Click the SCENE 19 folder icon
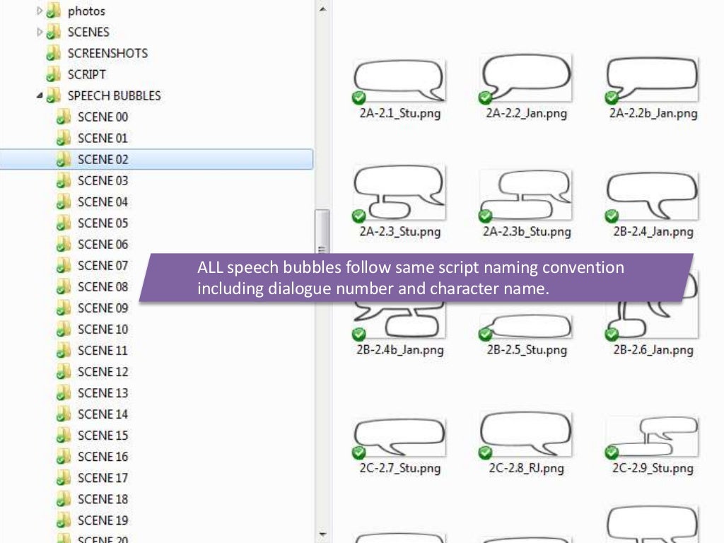Image resolution: width=724 pixels, height=543 pixels. 64,520
